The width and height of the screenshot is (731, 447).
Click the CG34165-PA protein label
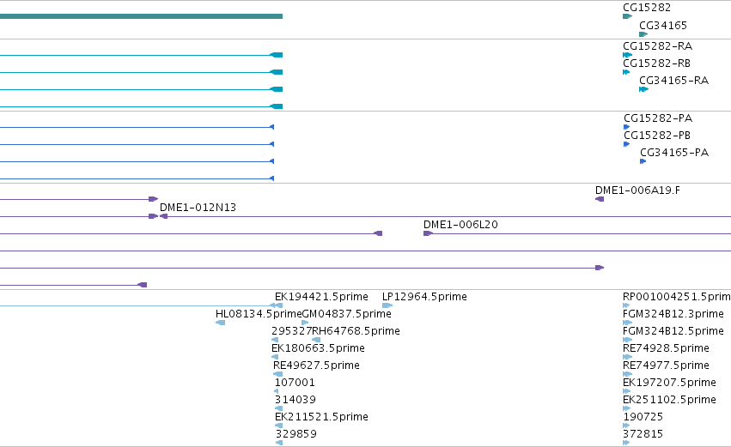pyautogui.click(x=674, y=153)
